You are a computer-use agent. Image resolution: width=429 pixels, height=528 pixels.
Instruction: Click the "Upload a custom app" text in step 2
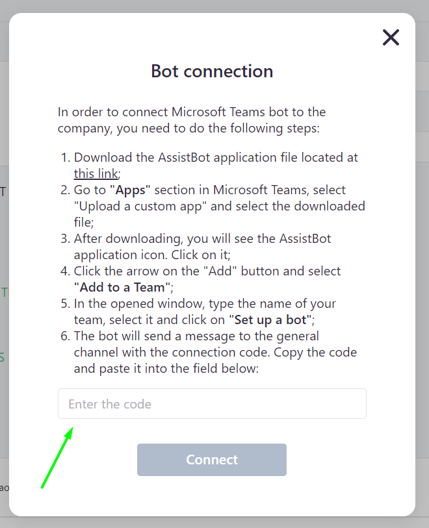[x=140, y=206]
